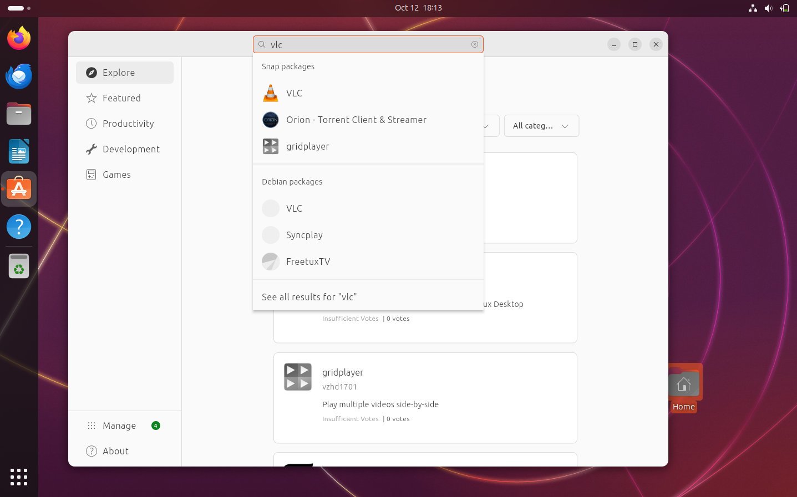Select Orion - Torrent Client & Streamer
This screenshot has height=497, width=797.
click(368, 120)
